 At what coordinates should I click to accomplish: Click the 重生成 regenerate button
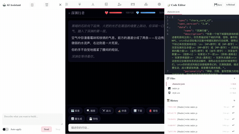click(x=77, y=119)
